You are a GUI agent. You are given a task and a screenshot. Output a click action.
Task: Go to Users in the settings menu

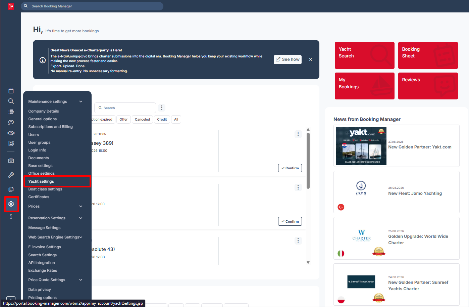tap(34, 135)
